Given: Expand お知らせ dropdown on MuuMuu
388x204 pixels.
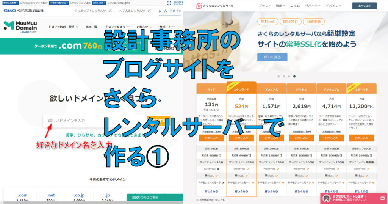Looking at the screenshot, I should click(x=144, y=27).
